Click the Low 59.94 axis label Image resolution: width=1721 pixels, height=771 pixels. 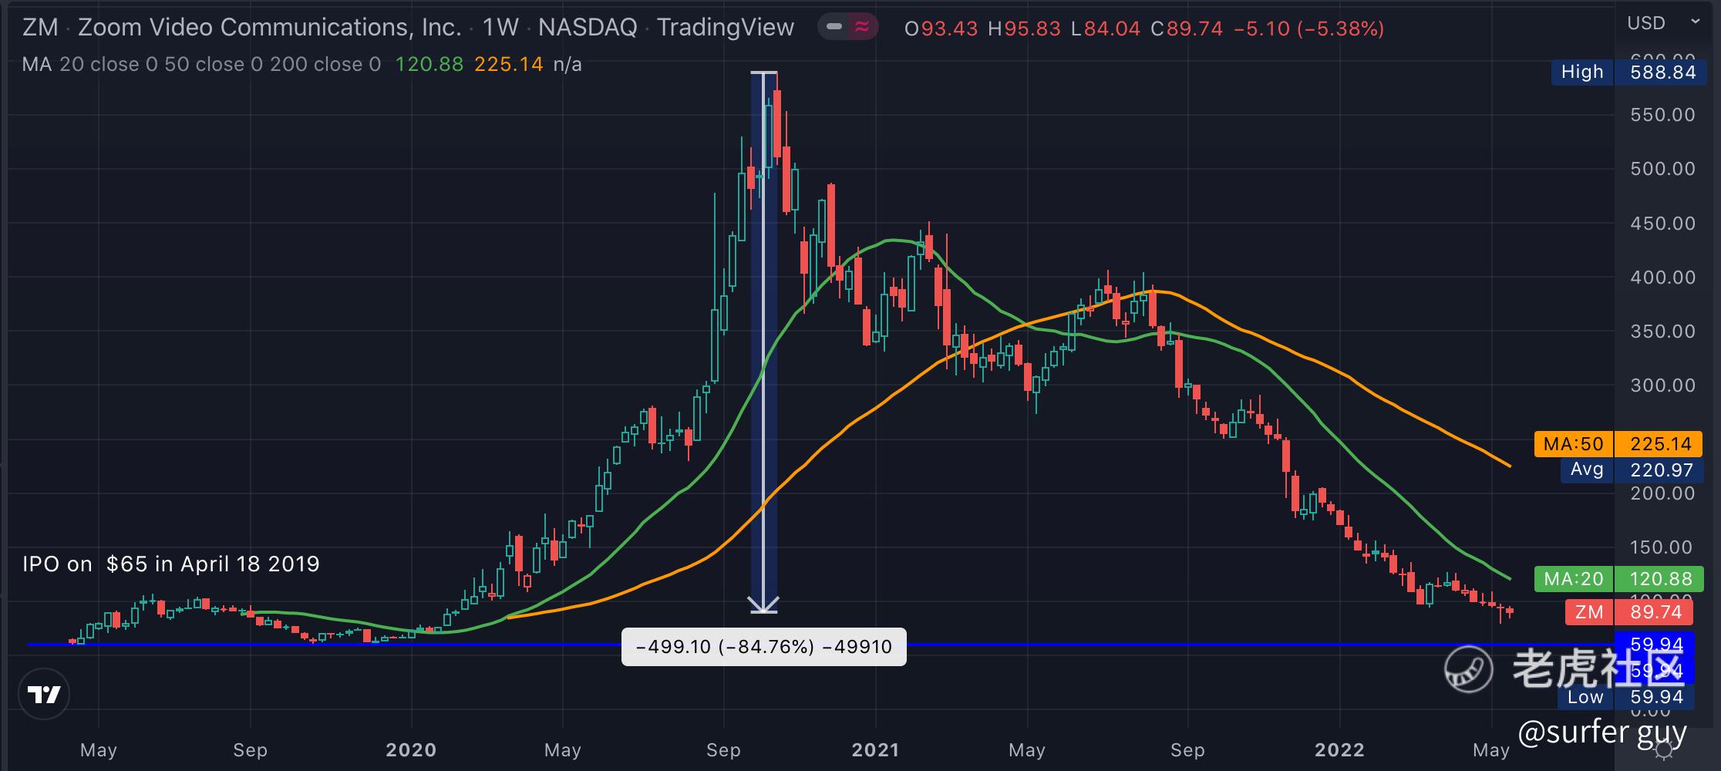(1625, 698)
